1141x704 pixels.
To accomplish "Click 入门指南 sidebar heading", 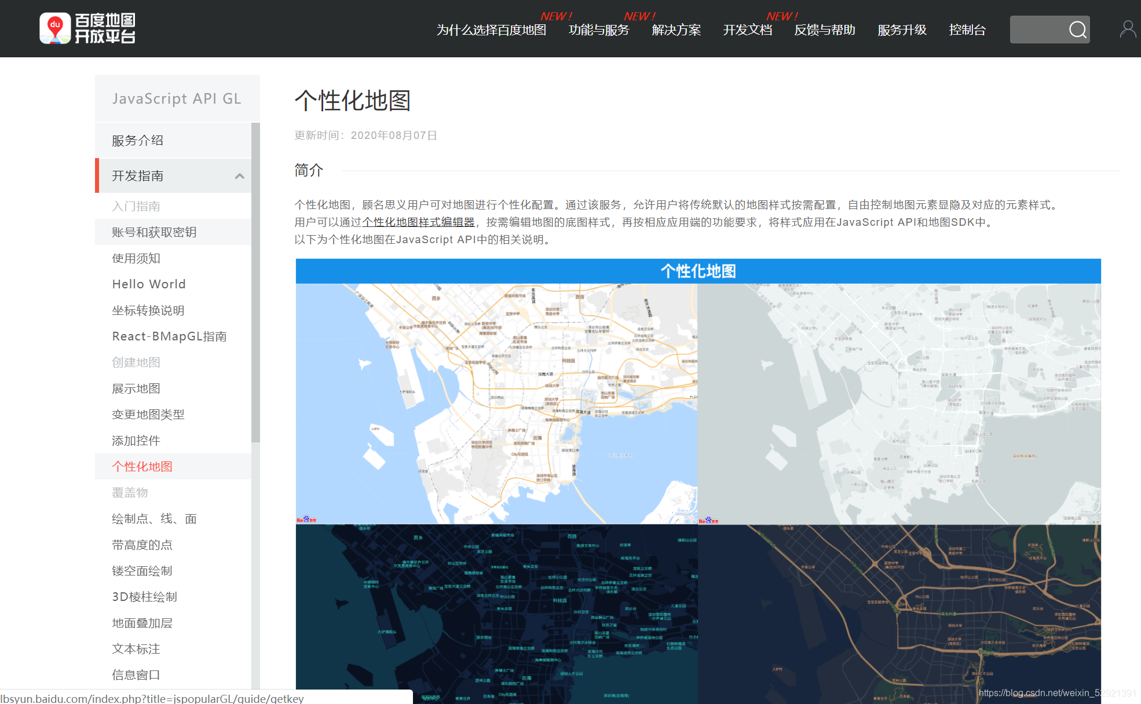I will coord(136,206).
